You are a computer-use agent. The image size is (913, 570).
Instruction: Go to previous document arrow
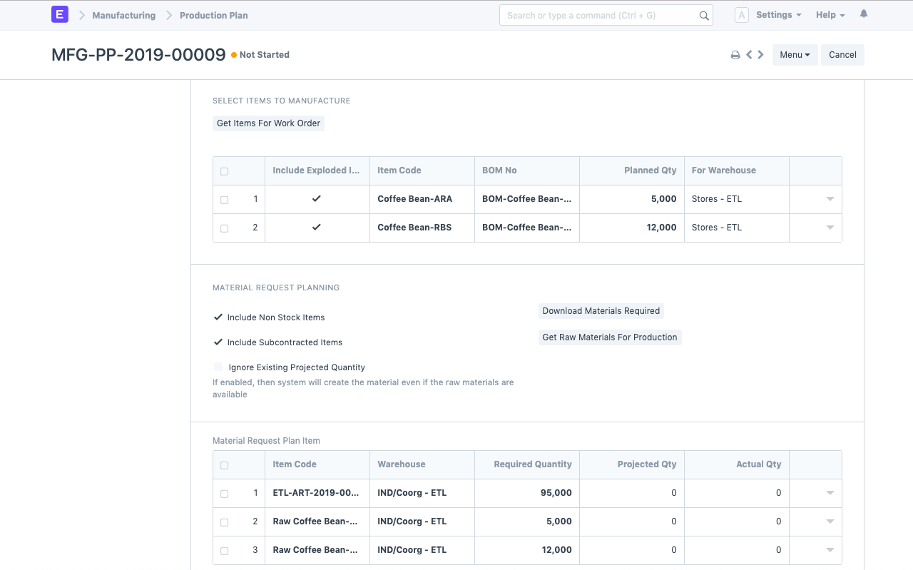pos(749,54)
